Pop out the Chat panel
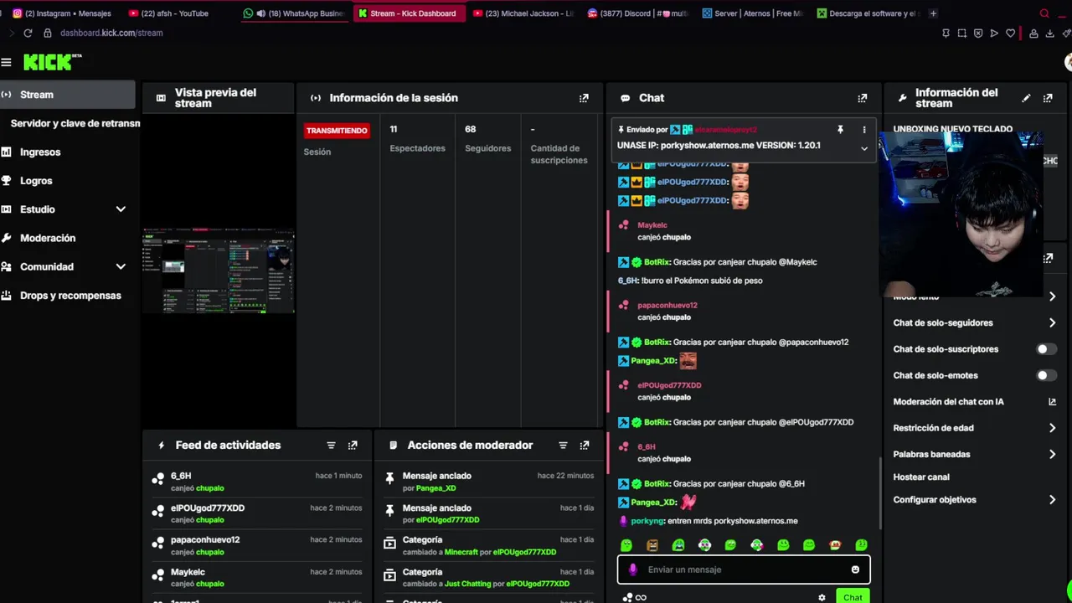The width and height of the screenshot is (1072, 603). pos(862,98)
